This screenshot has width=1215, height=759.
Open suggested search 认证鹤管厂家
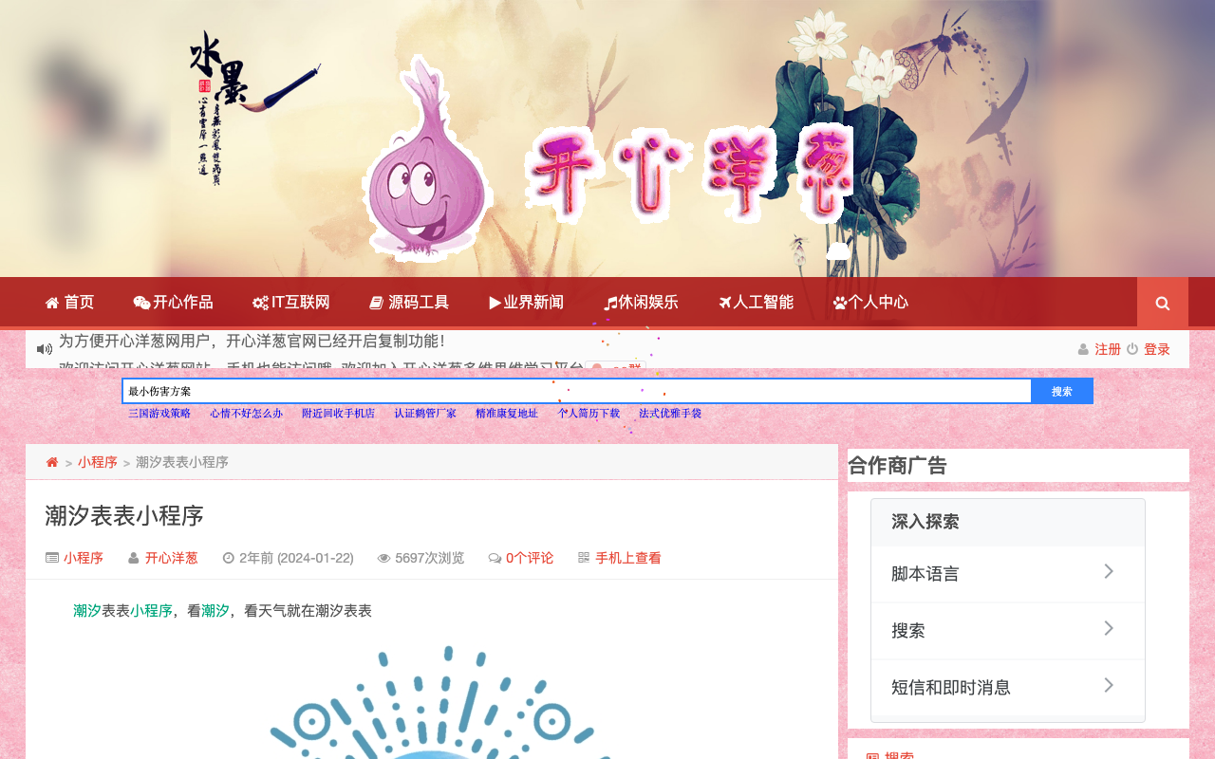pyautogui.click(x=425, y=414)
